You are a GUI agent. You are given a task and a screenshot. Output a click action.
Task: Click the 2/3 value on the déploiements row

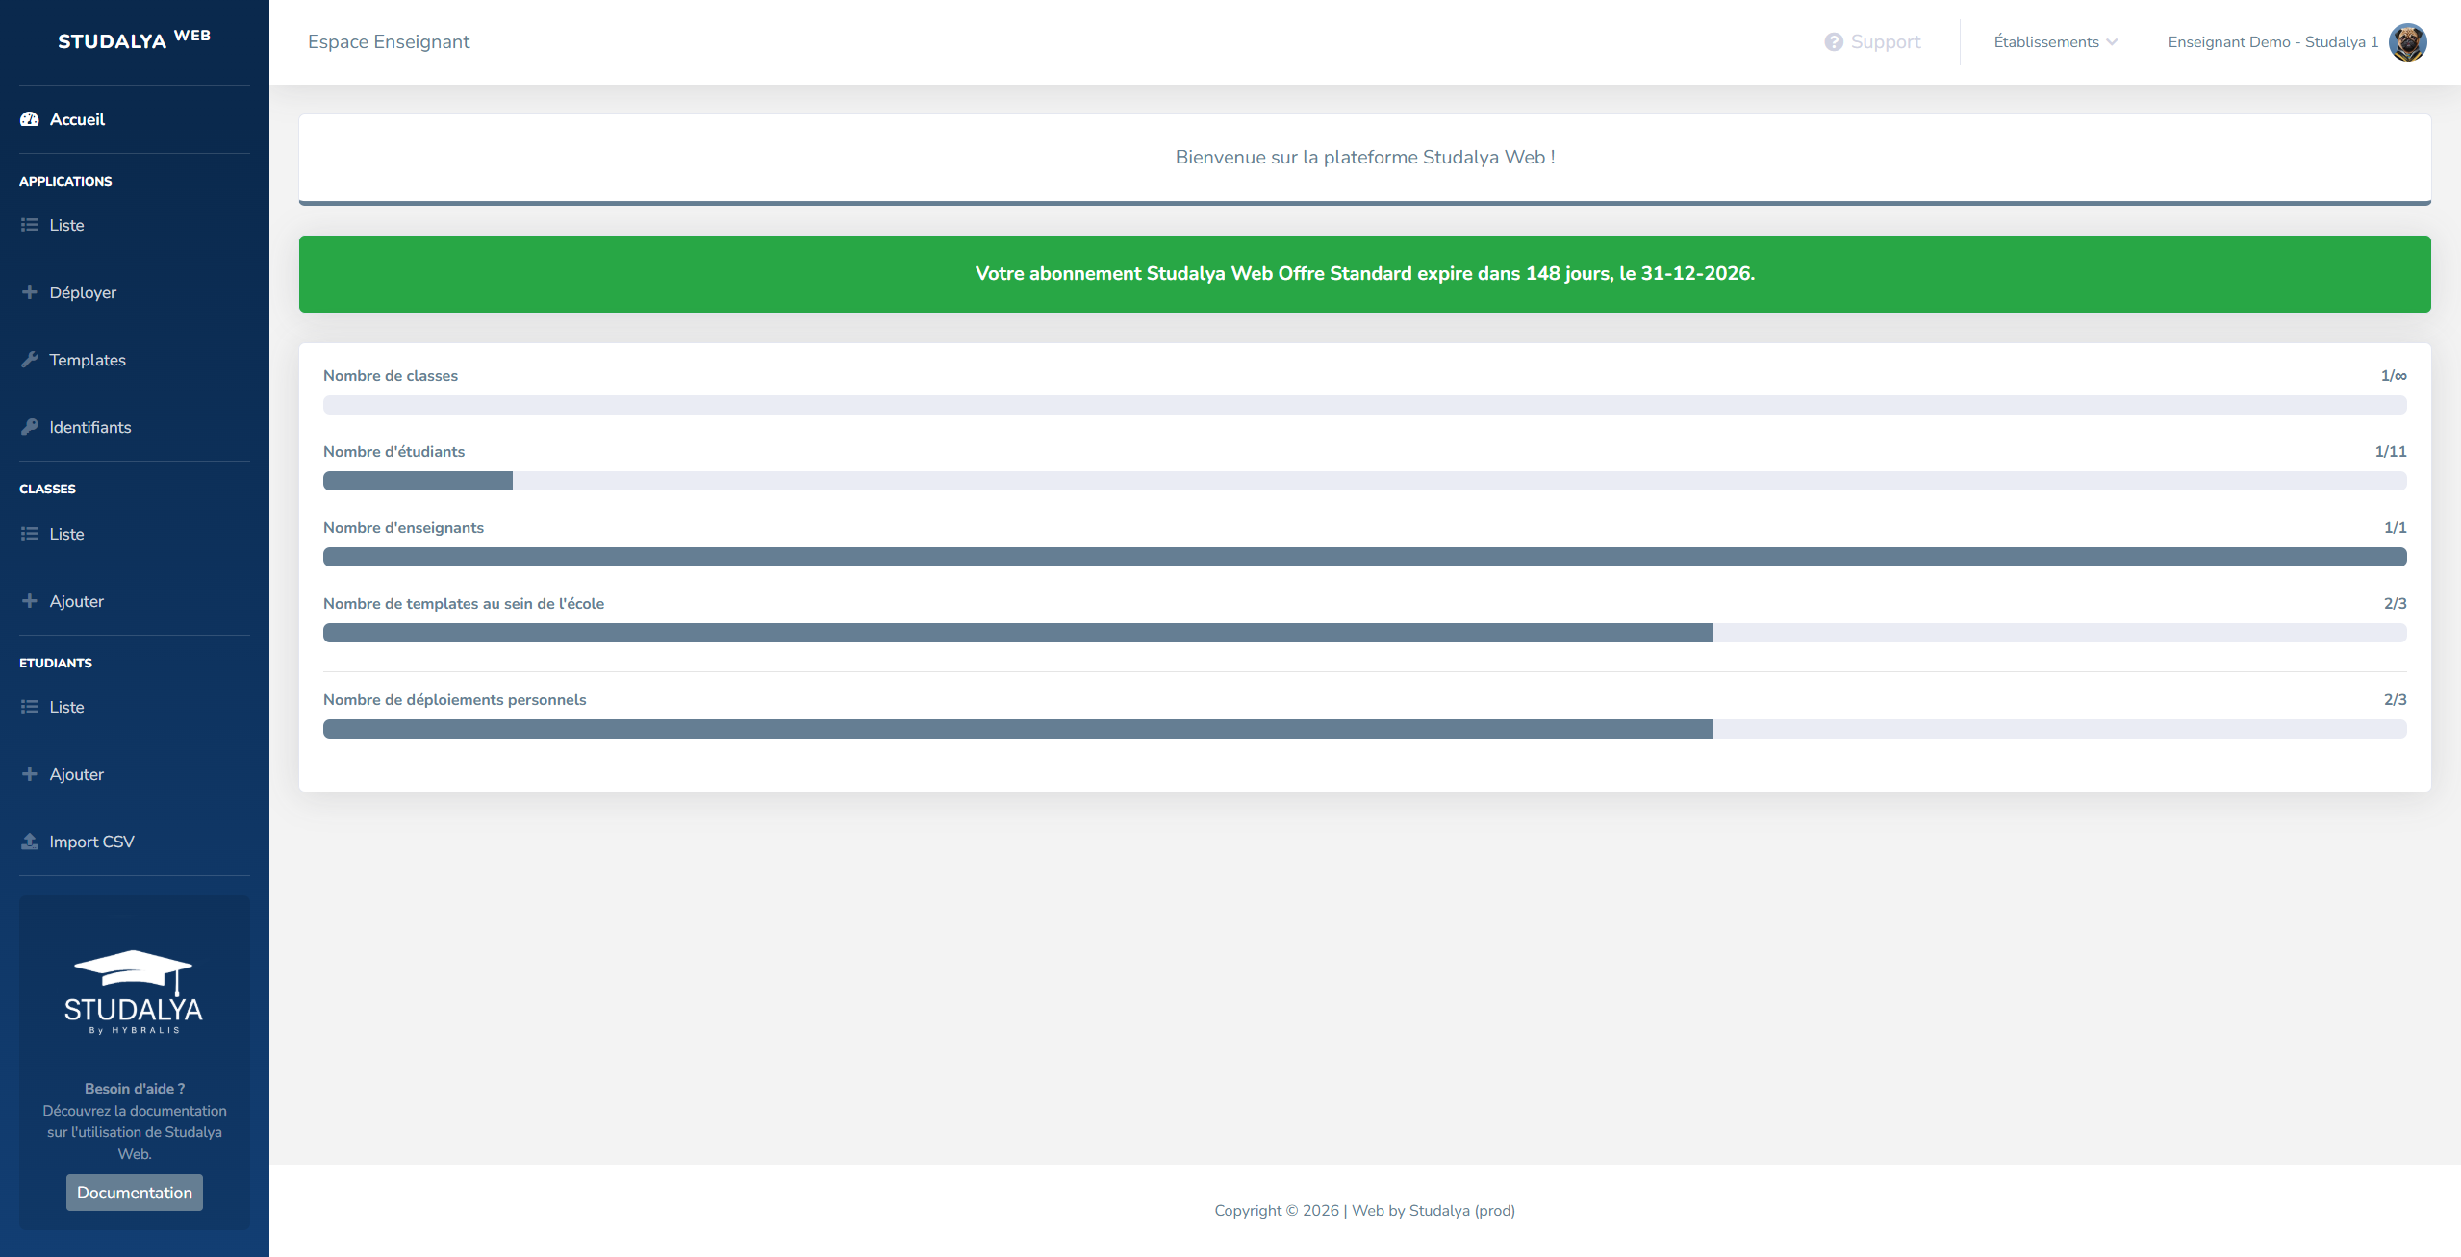click(2396, 700)
